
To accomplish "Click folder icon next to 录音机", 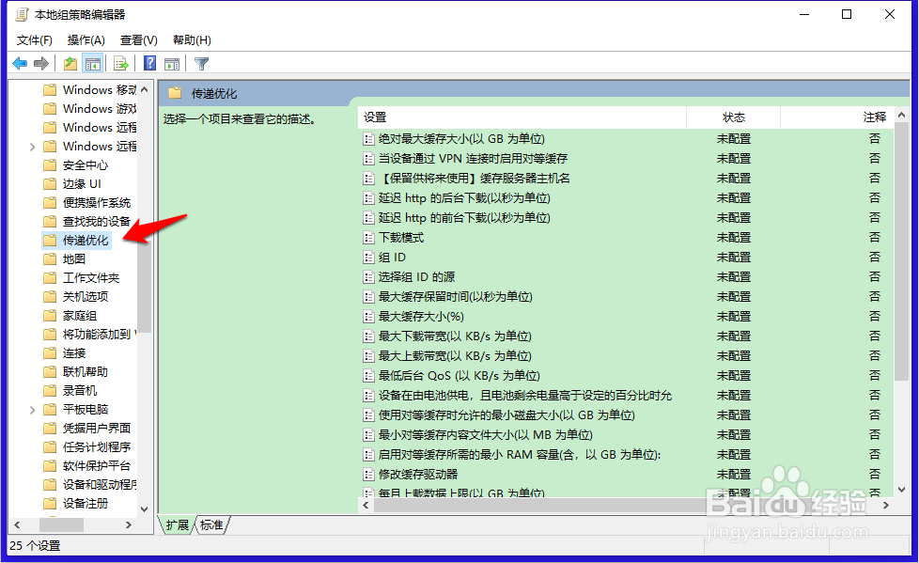I will tap(51, 390).
